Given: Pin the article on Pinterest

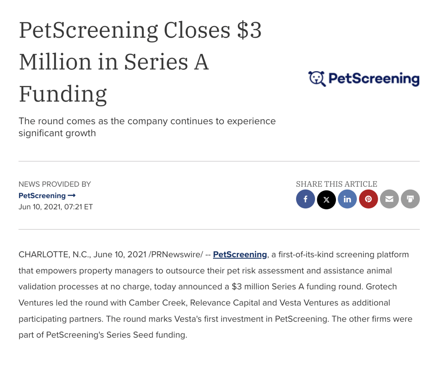Looking at the screenshot, I should [368, 199].
